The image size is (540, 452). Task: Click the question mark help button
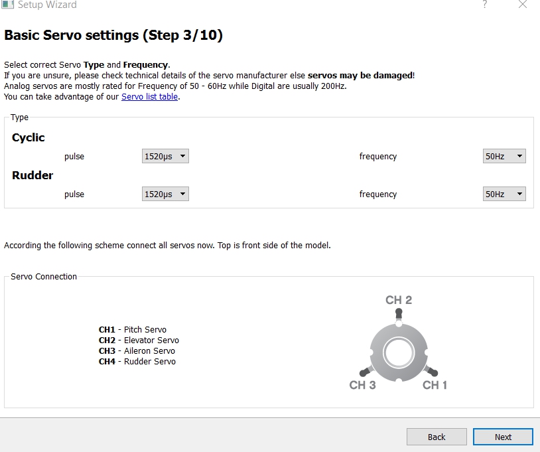point(485,5)
